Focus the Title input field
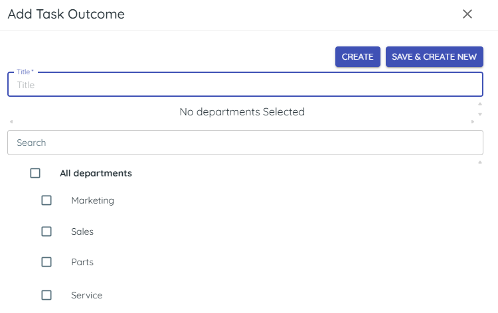 [x=245, y=85]
